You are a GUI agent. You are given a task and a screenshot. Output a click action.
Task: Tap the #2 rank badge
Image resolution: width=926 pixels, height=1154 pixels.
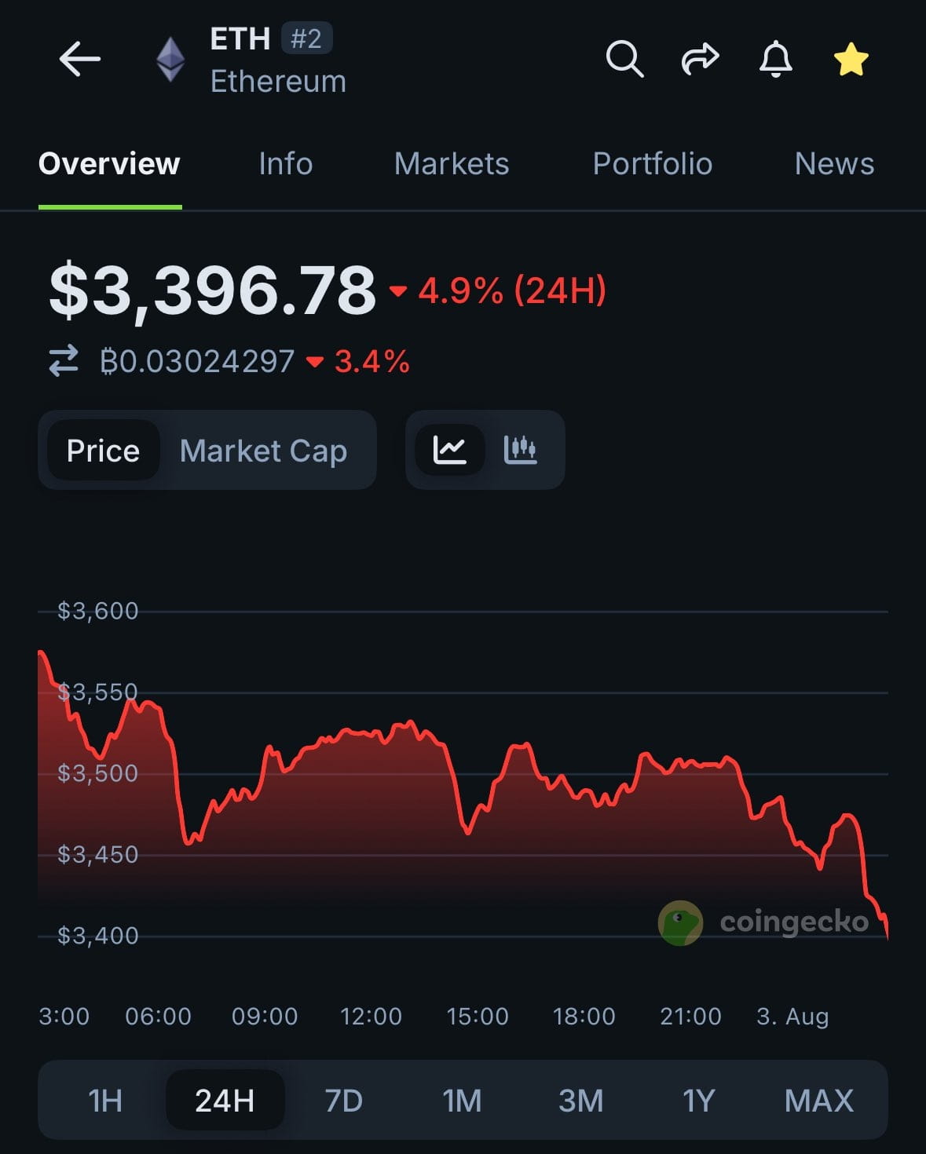[x=306, y=38]
